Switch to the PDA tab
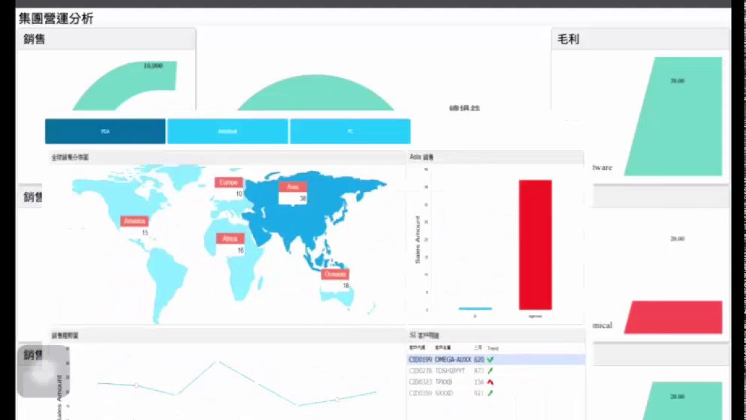The width and height of the screenshot is (746, 420). click(105, 131)
